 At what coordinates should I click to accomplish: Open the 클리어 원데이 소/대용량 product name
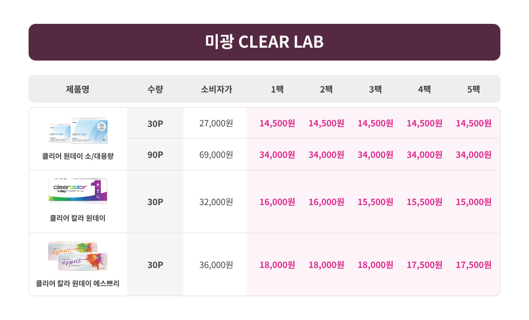78,156
